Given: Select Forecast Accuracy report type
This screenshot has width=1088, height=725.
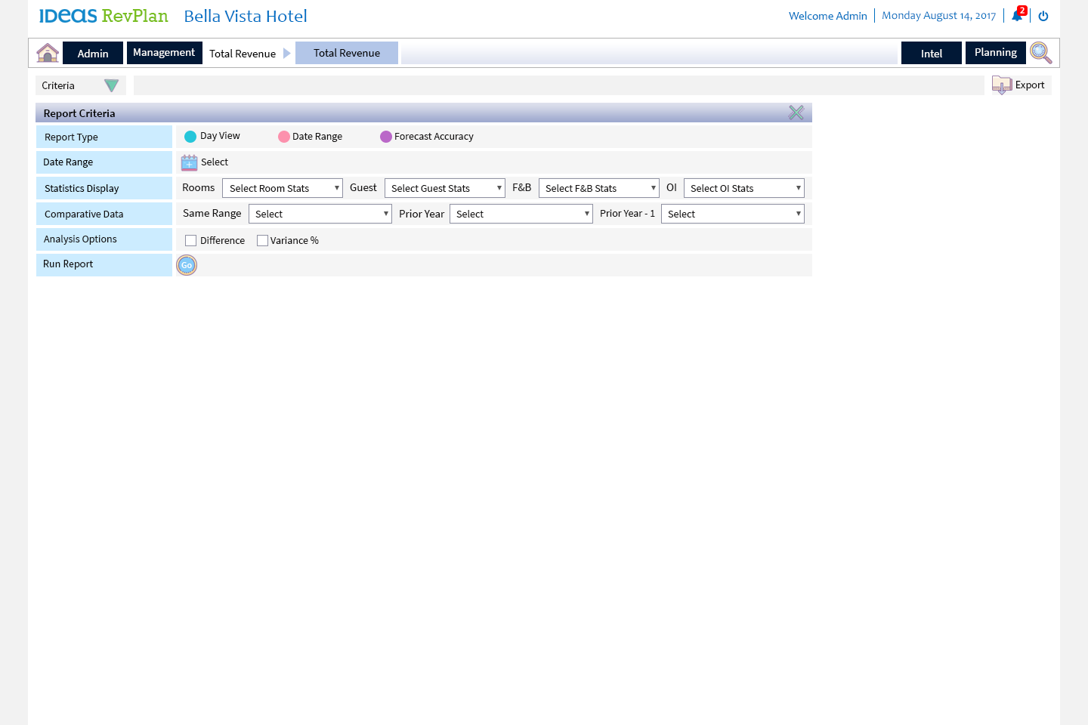Looking at the screenshot, I should 386,137.
